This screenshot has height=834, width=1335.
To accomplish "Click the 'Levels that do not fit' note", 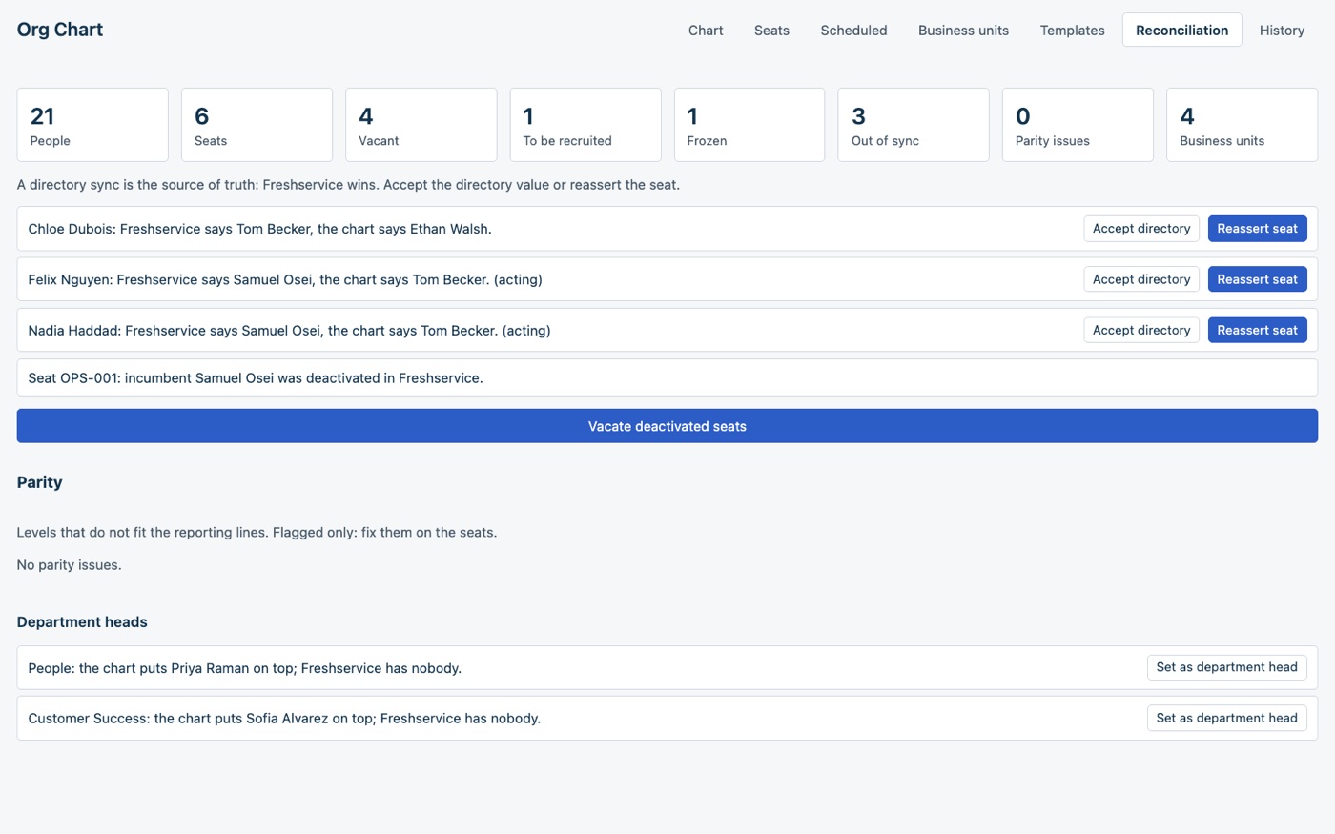I will (257, 533).
